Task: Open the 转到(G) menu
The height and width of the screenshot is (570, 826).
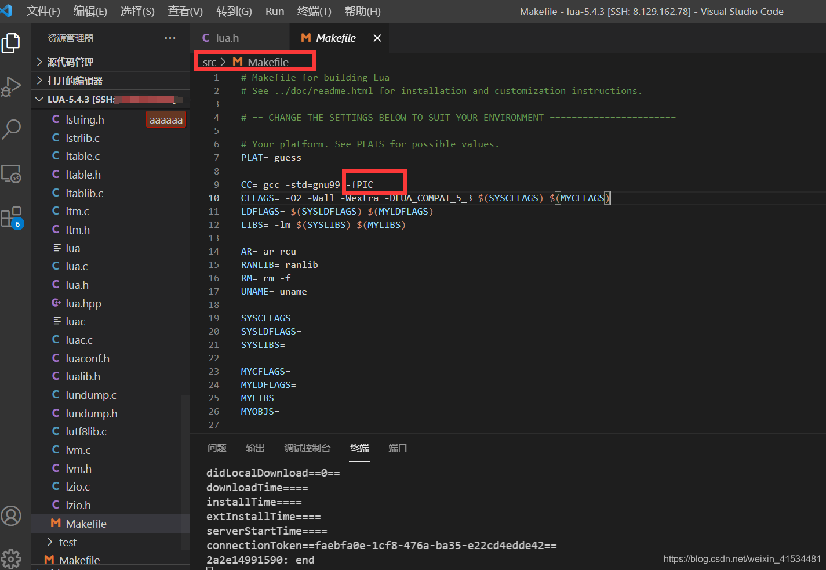Action: [x=234, y=11]
